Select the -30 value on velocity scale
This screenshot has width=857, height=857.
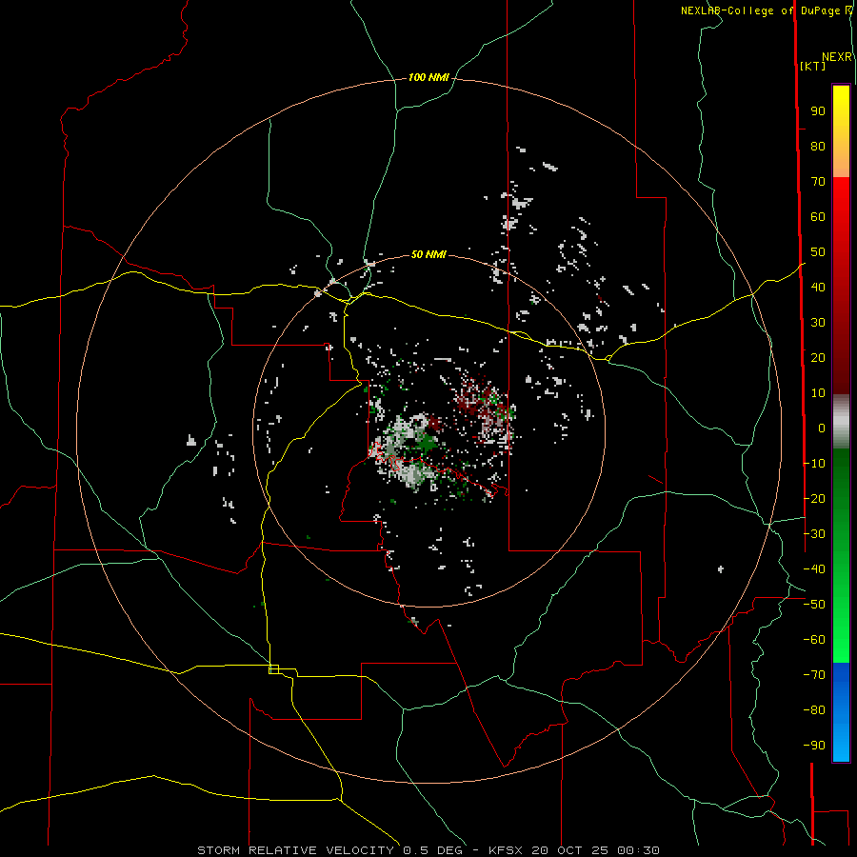pos(814,534)
